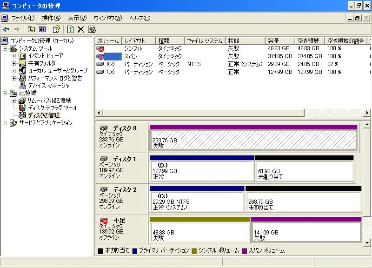The width and height of the screenshot is (372, 268).
Task: Expand the パフォーマンス ログと警告 node
Action: [x=14, y=78]
